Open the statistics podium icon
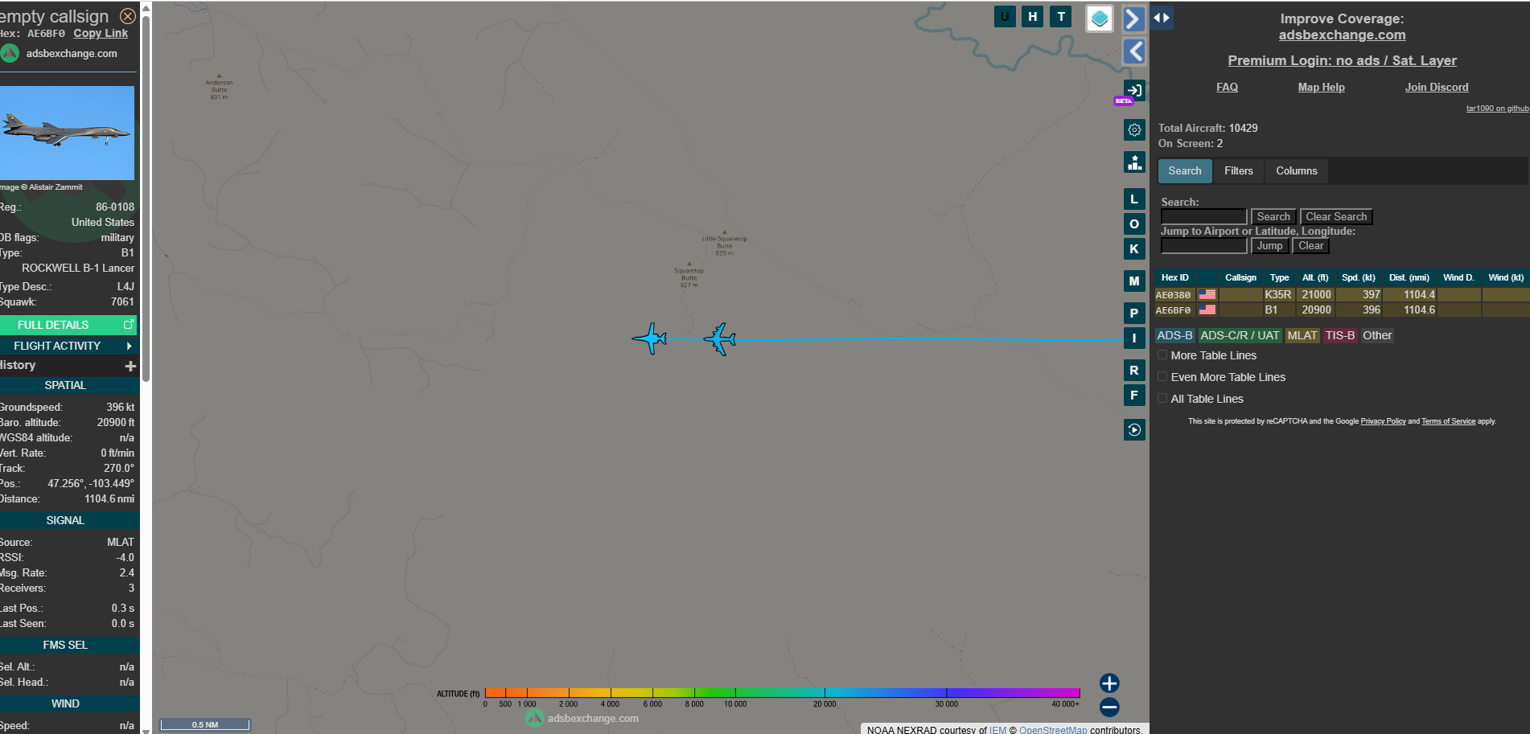 (x=1134, y=162)
